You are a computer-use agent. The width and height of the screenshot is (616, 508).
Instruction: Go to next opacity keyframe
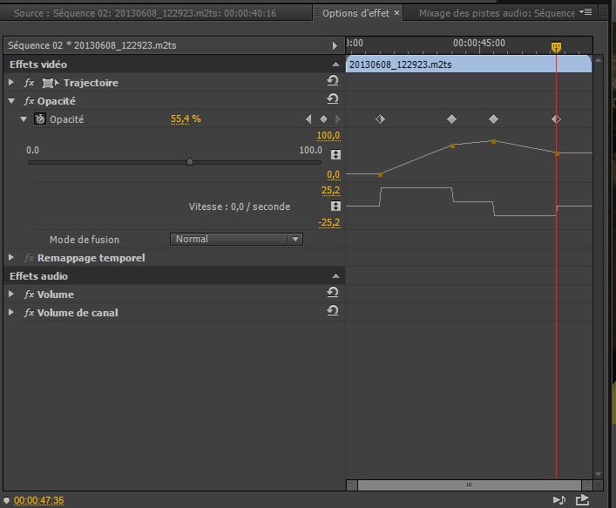[337, 119]
